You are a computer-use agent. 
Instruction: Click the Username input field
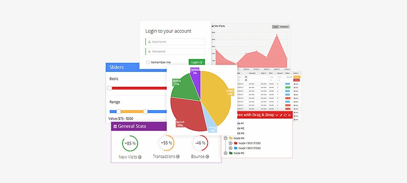[175, 42]
